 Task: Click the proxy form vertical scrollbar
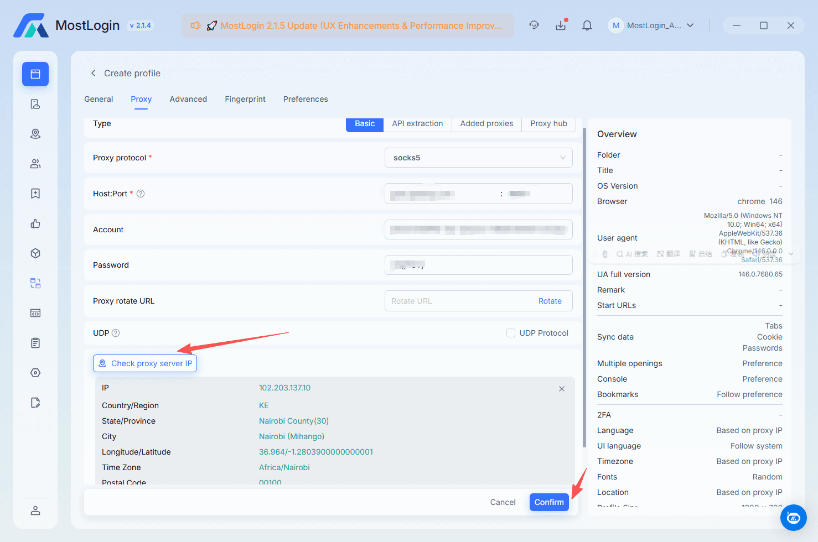pos(584,288)
